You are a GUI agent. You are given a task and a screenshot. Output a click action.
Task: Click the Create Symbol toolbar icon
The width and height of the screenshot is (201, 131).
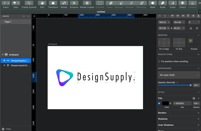point(29,3)
